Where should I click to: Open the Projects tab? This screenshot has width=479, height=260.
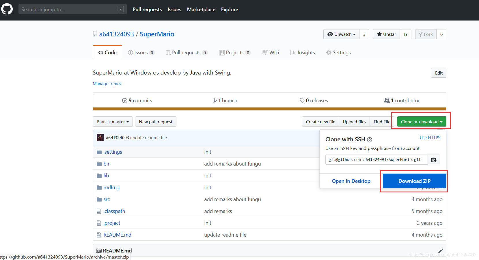235,53
